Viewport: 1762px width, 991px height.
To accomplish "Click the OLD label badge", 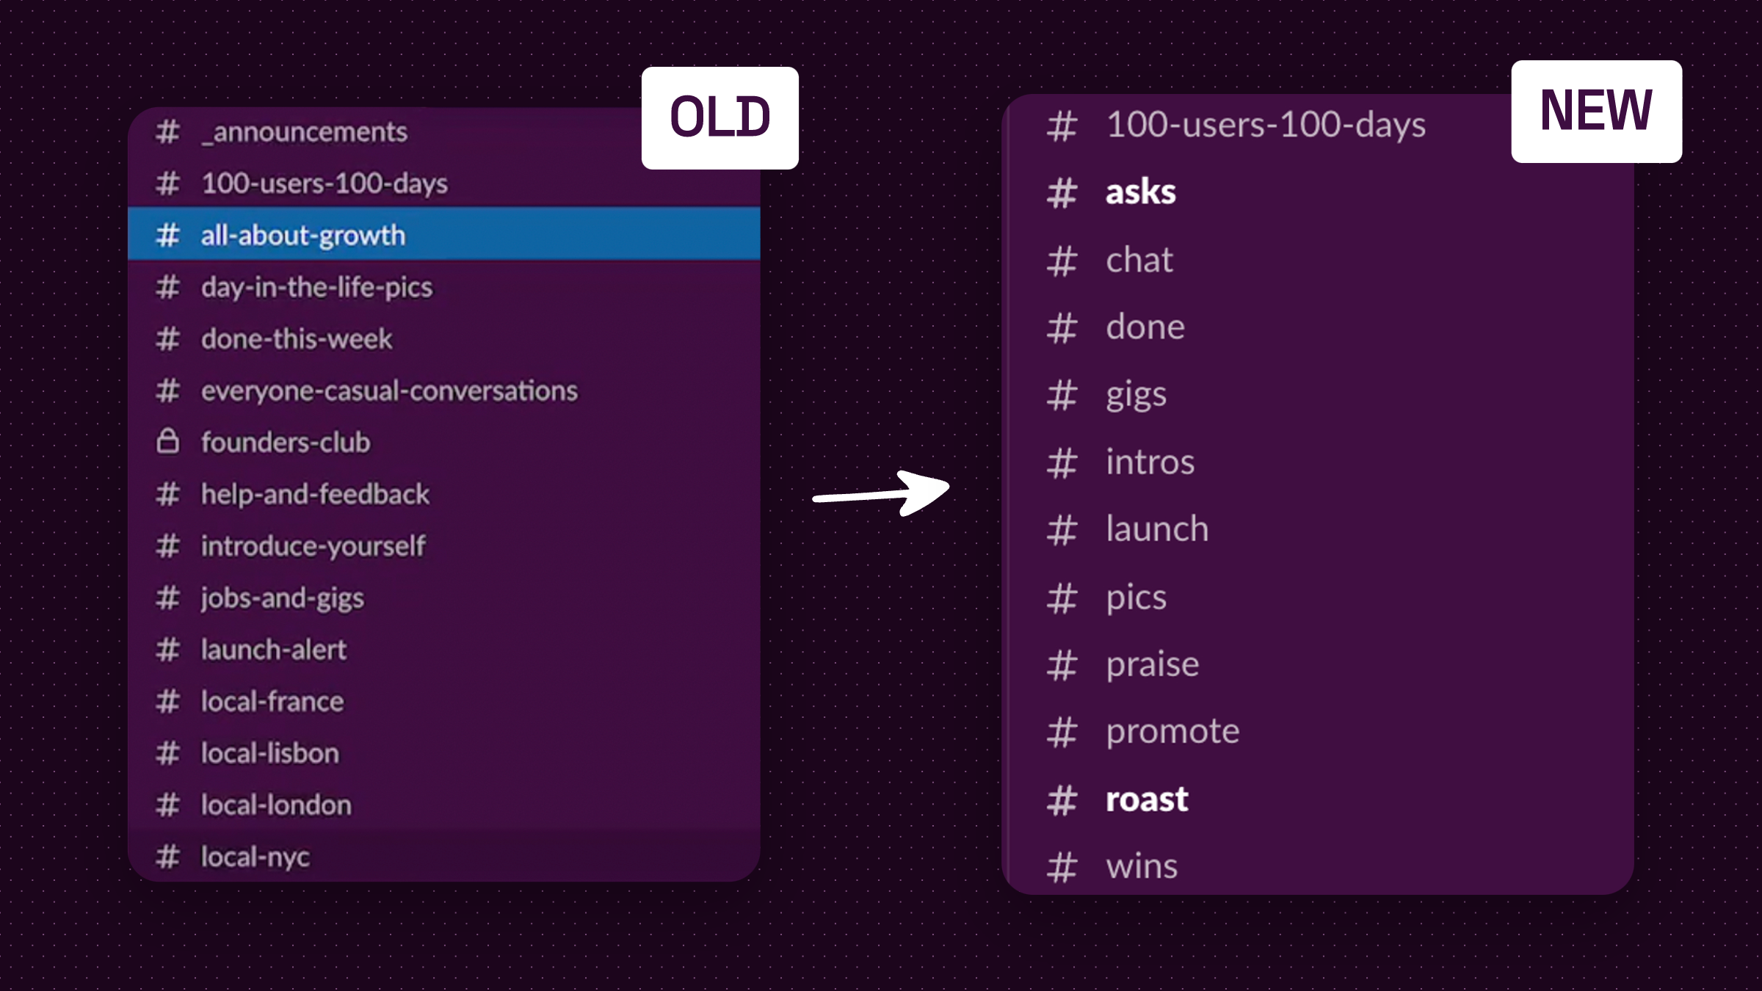I will [719, 117].
